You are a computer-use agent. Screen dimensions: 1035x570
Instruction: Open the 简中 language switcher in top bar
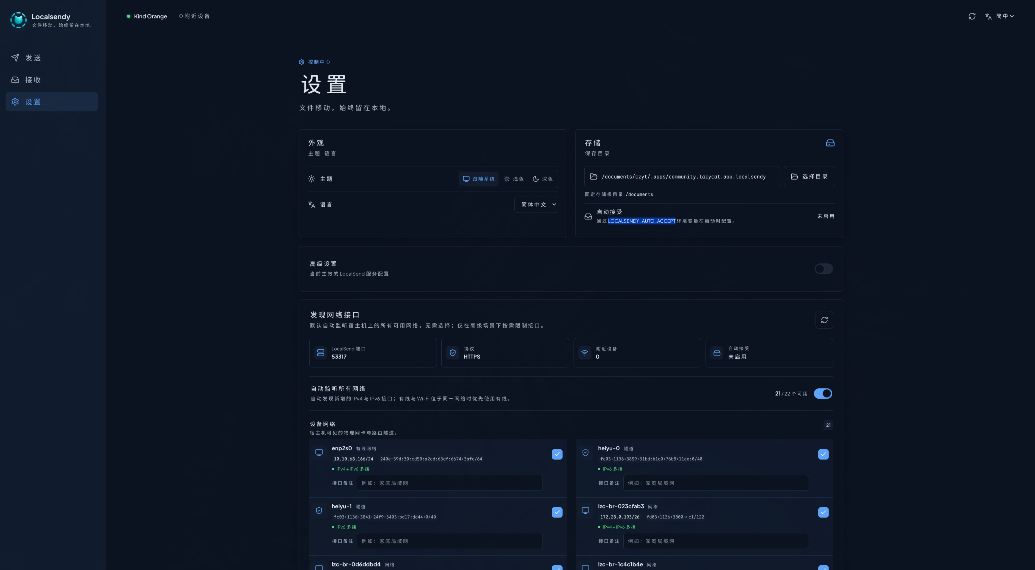[x=1000, y=16]
